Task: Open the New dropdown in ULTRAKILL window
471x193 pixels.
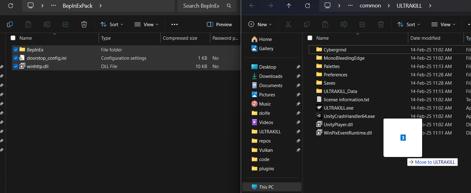Action: [260, 24]
